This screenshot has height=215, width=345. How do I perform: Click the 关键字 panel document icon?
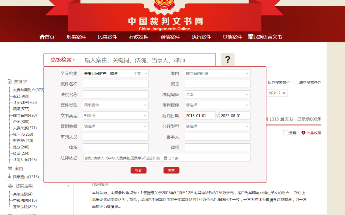point(10,82)
